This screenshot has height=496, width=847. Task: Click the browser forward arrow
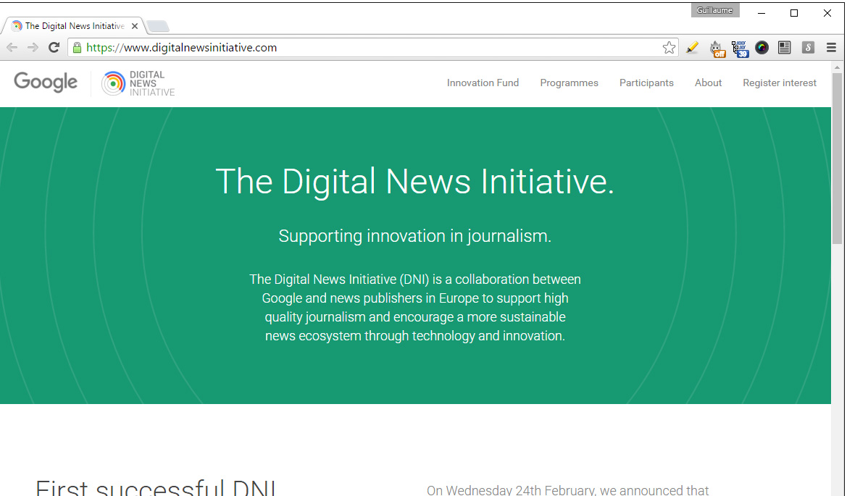33,48
